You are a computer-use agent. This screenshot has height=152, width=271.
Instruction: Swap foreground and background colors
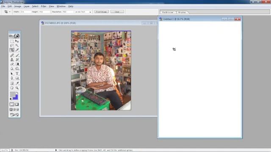coord(17,93)
